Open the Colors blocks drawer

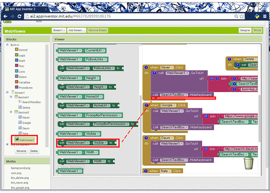(x=21, y=77)
